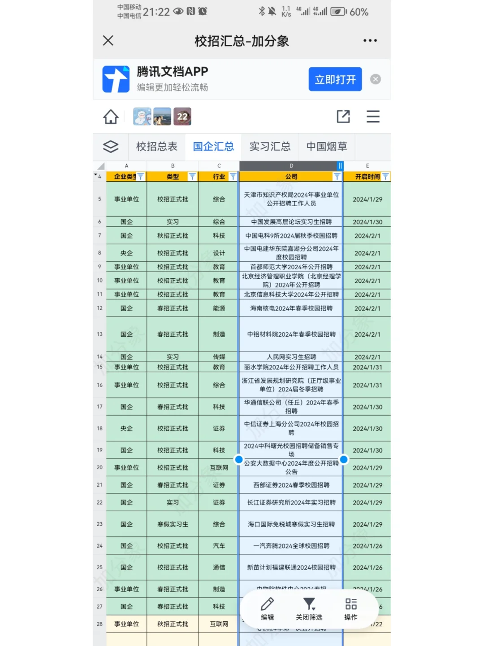484x646 pixels.
Task: Select cell 北京信息科技大学2024年公开招聘
Action: pos(291,294)
